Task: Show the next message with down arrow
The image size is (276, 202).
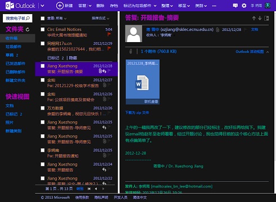Action: point(260,18)
